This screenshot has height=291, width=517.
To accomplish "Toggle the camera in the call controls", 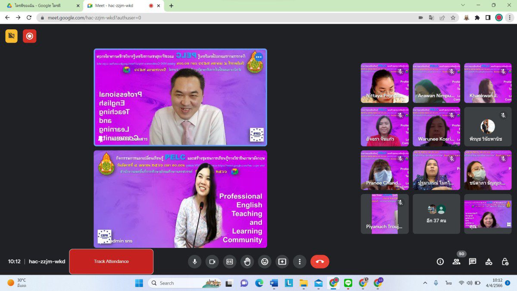I will click(x=212, y=261).
